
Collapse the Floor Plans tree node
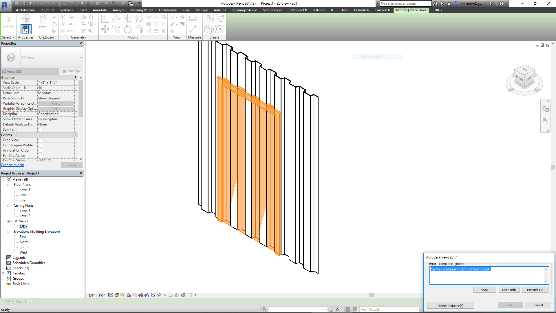click(x=9, y=185)
